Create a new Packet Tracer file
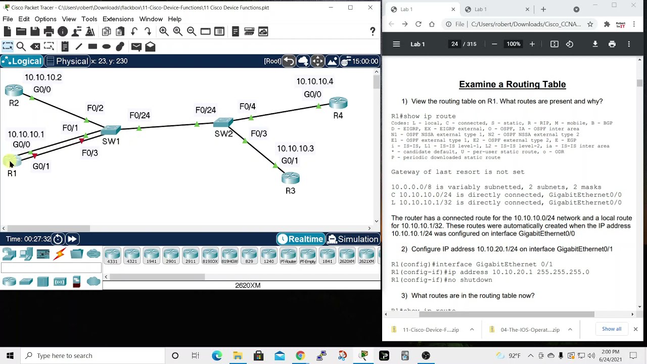This screenshot has height=364, width=647. click(x=7, y=31)
